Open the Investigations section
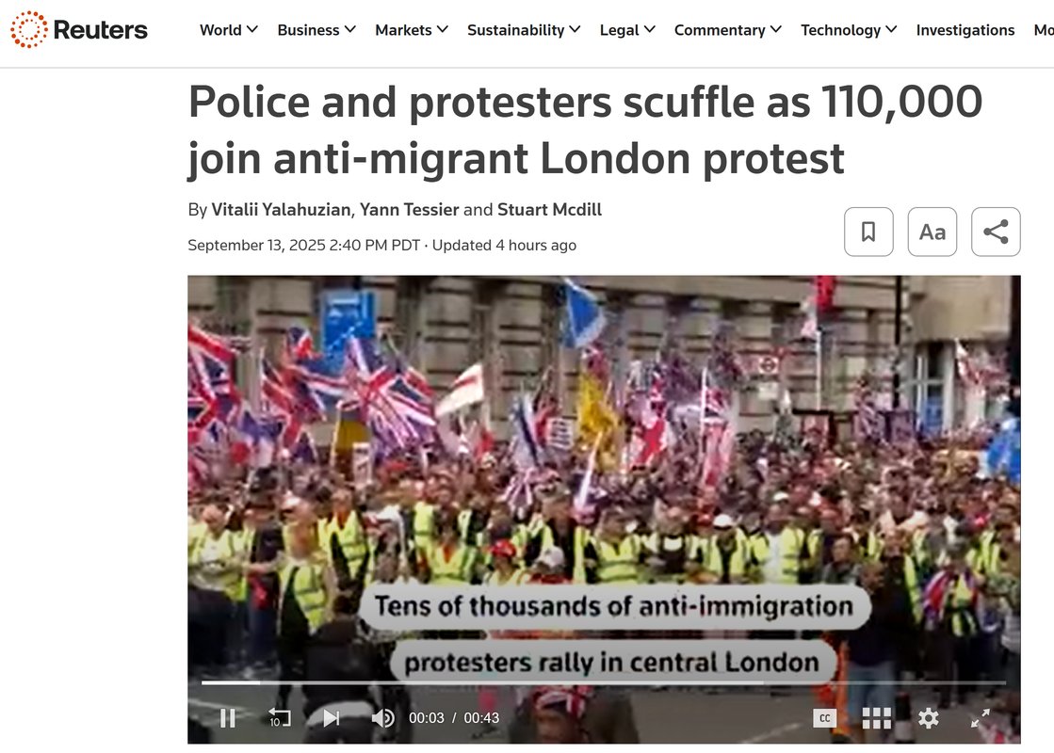 [965, 30]
